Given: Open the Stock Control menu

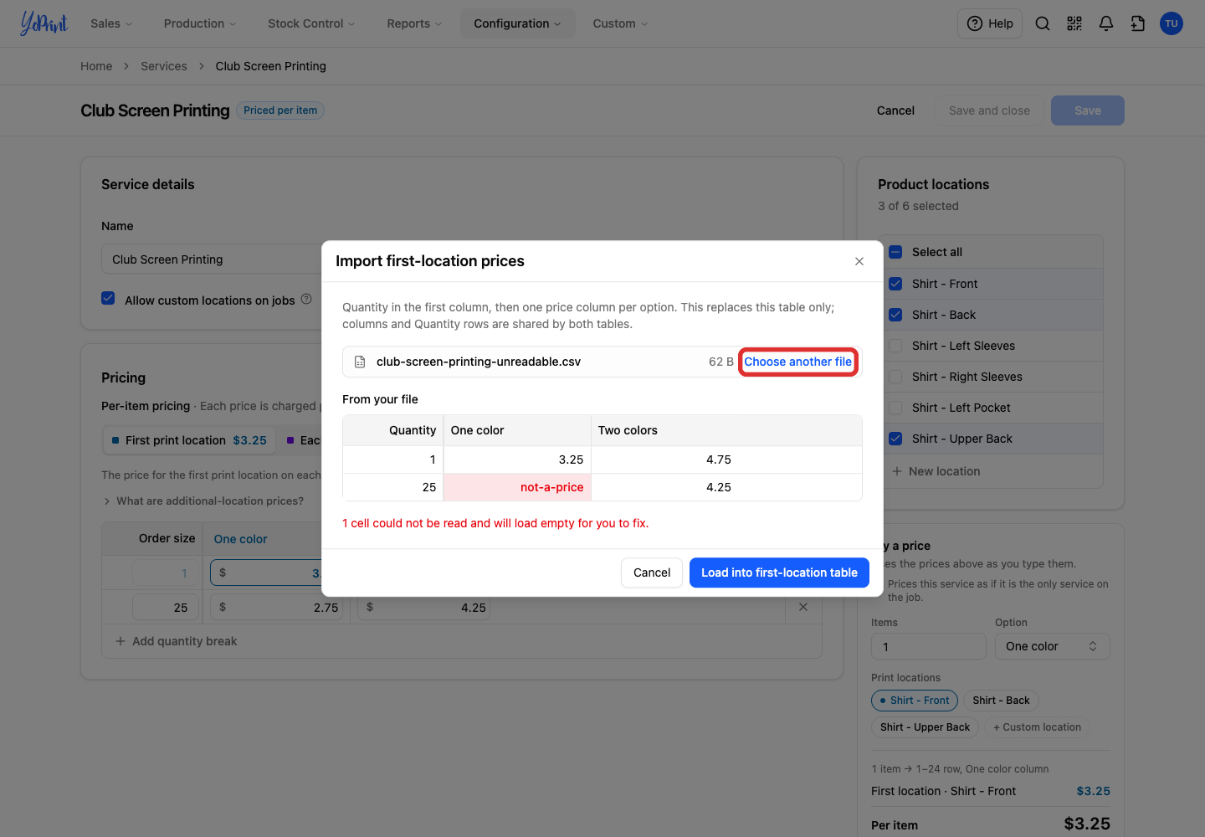Looking at the screenshot, I should [311, 23].
